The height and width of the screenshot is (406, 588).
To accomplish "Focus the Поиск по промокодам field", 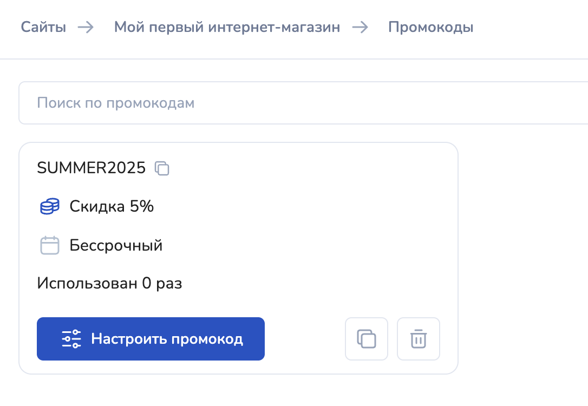I will tap(303, 103).
